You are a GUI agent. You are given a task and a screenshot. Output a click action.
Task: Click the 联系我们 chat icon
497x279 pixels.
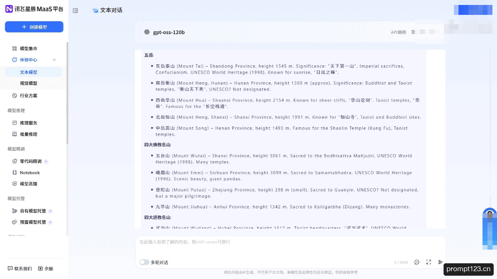(x=10, y=269)
